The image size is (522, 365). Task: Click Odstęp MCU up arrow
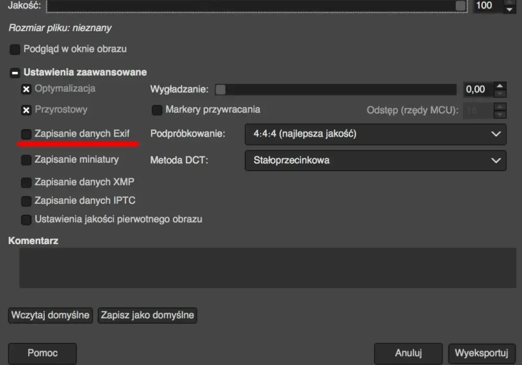(x=500, y=107)
